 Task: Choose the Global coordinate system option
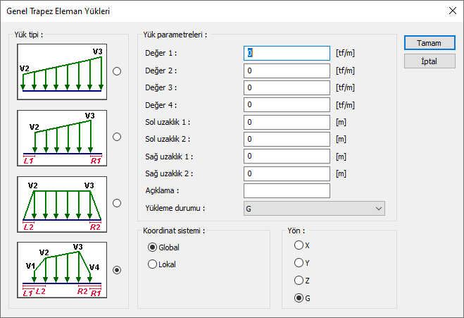pyautogui.click(x=152, y=247)
